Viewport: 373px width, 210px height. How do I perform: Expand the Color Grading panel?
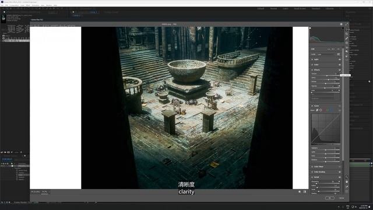coord(312,172)
